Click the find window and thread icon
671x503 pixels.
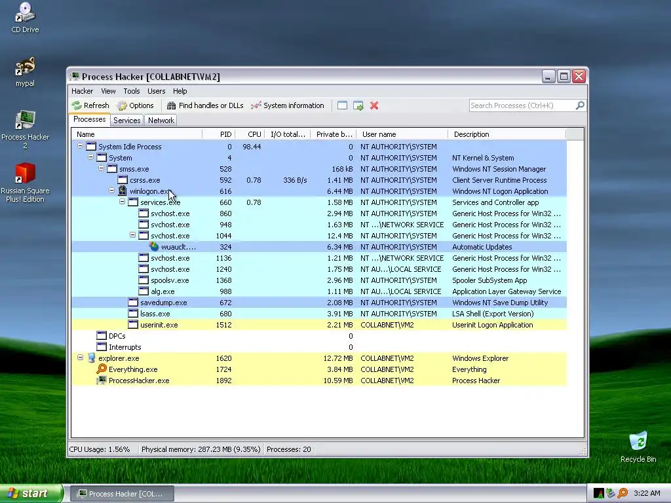(358, 105)
